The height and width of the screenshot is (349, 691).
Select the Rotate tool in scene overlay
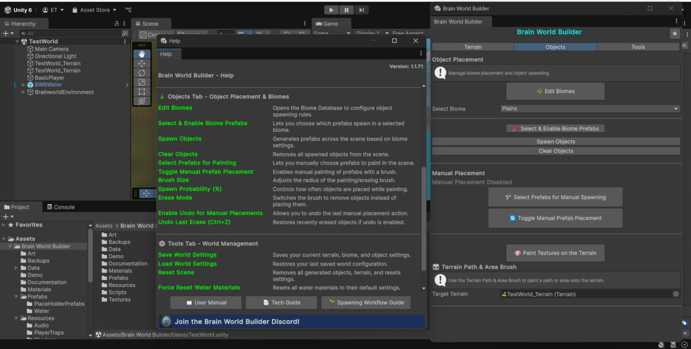142,73
